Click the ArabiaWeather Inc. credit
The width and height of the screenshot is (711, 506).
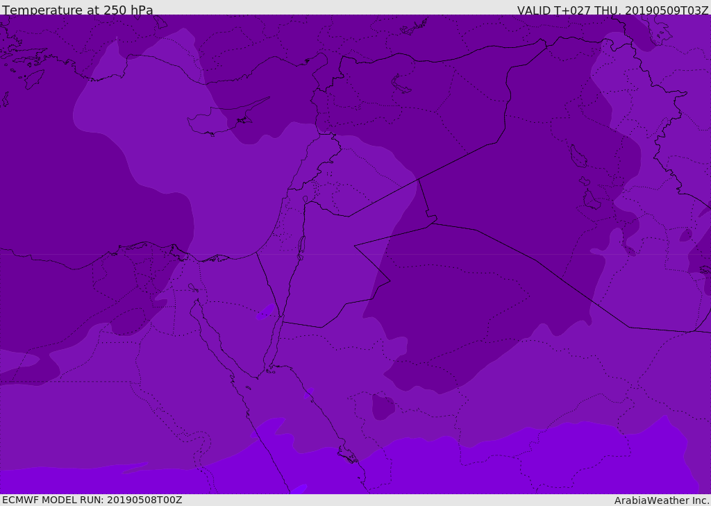(662, 500)
